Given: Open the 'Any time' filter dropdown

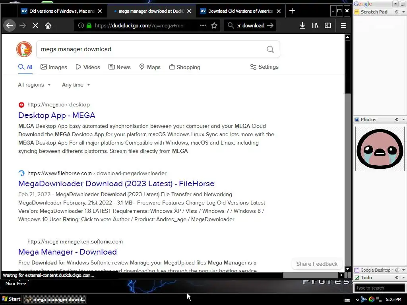Looking at the screenshot, I should [76, 85].
